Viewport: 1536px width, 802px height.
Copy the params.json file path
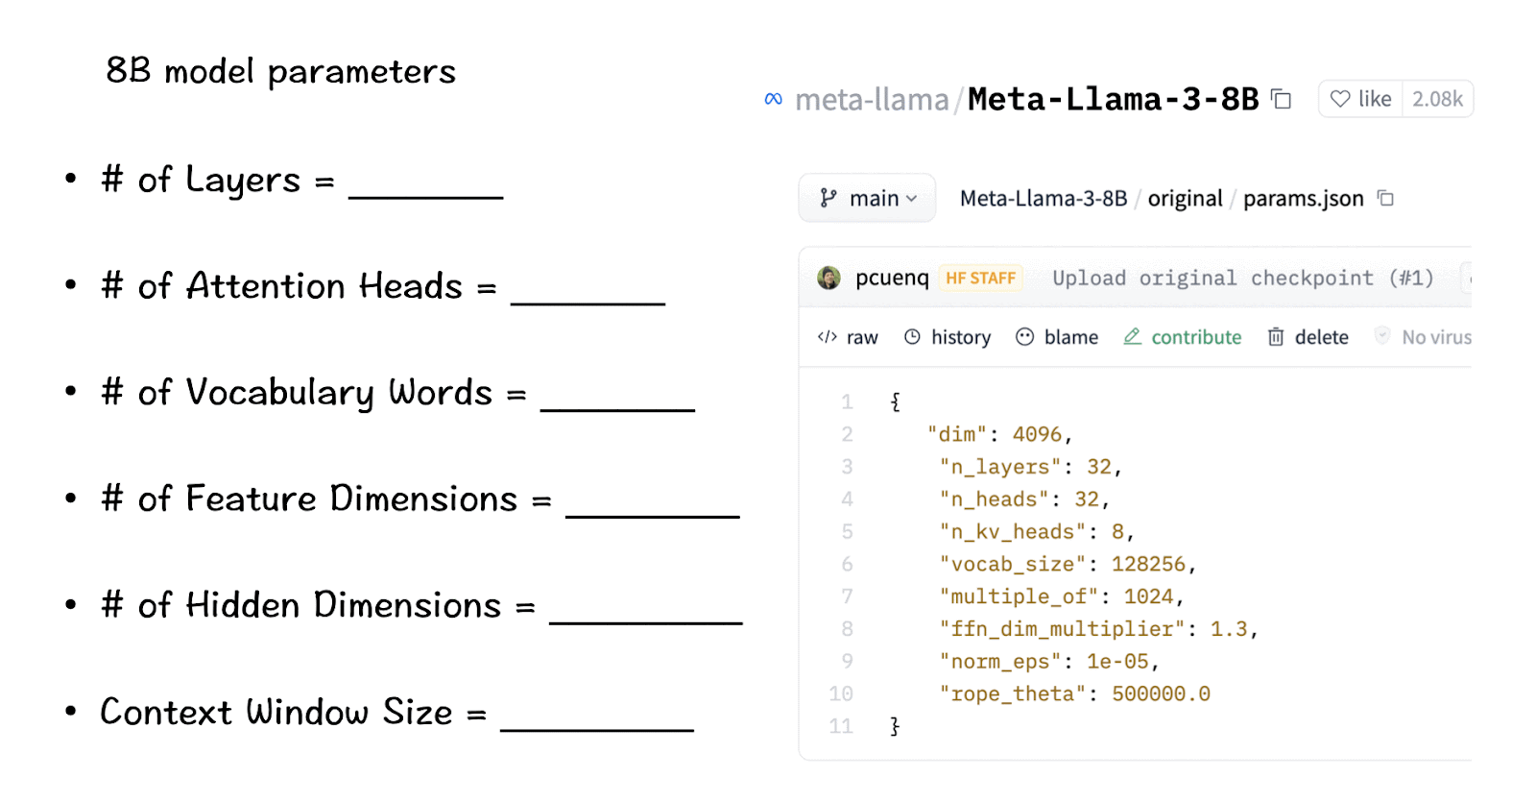[x=1385, y=199]
